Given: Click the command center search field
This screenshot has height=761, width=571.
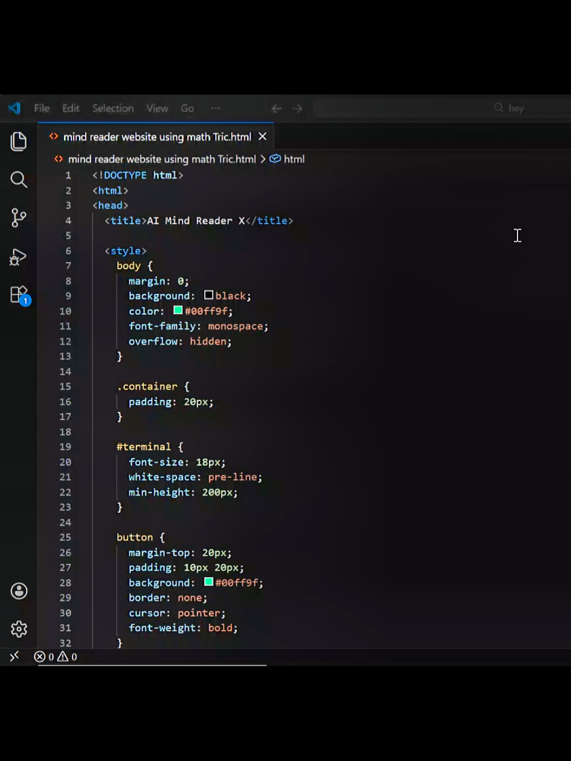Looking at the screenshot, I should [x=443, y=108].
